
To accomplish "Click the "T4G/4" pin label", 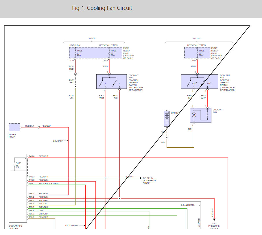I will (x=32, y=156).
